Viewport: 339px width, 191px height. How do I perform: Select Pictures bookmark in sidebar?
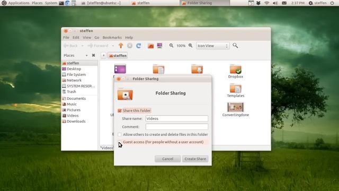click(79, 110)
